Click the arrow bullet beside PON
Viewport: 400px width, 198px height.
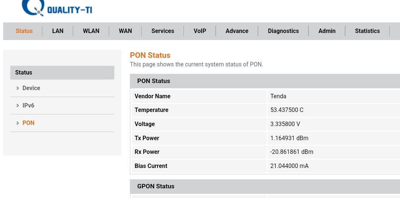[17, 123]
